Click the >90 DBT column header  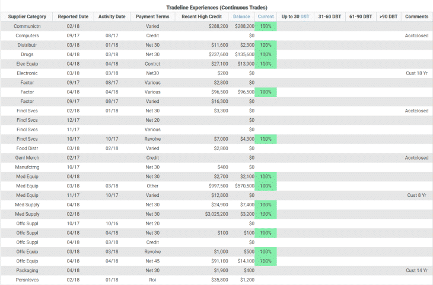(x=389, y=17)
